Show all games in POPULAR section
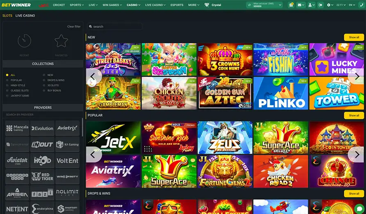Viewport: 366px width, 214px height. [354, 115]
